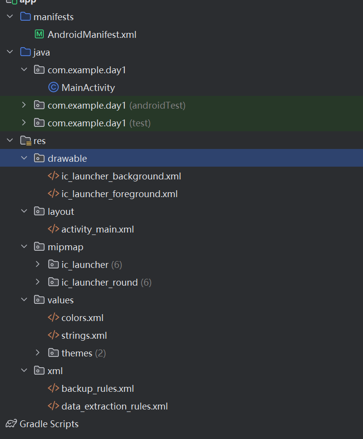Click the activity_main.xml file icon
This screenshot has width=363, height=439.
pos(53,229)
